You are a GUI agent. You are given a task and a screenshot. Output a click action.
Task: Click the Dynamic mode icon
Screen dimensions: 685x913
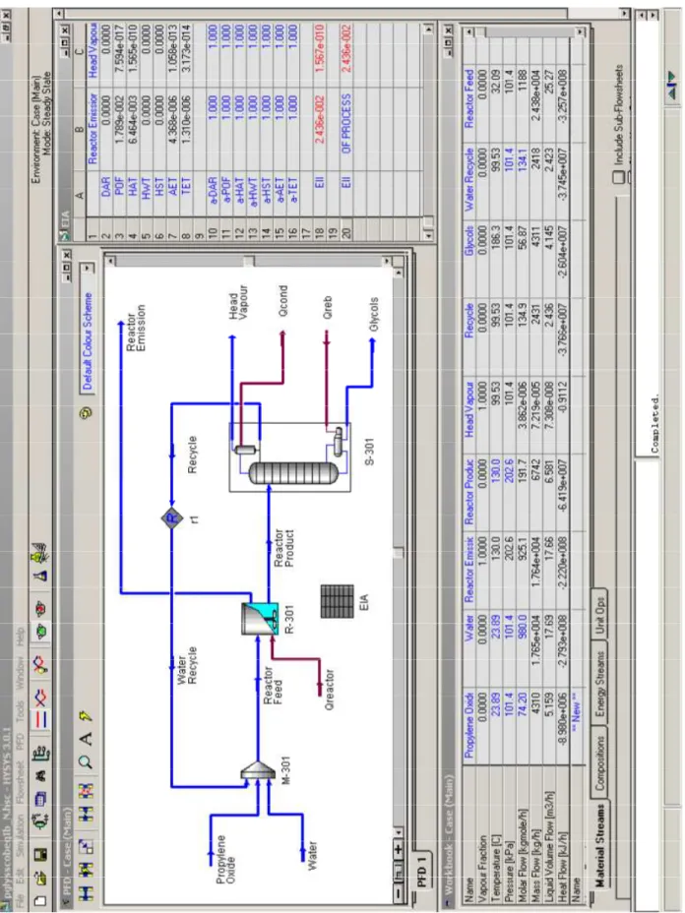pyautogui.click(x=40, y=696)
